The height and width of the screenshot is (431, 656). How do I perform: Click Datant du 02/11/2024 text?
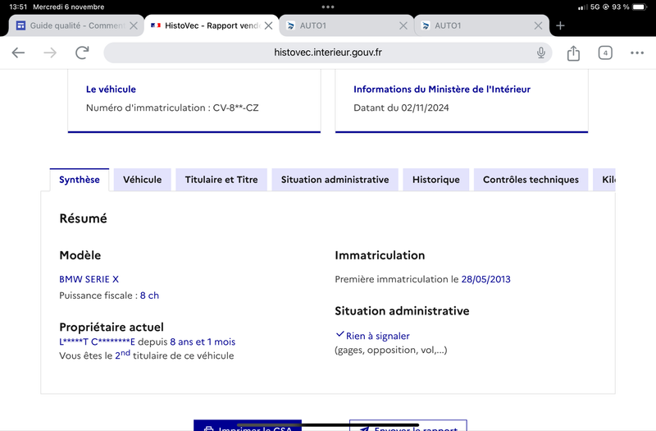401,108
